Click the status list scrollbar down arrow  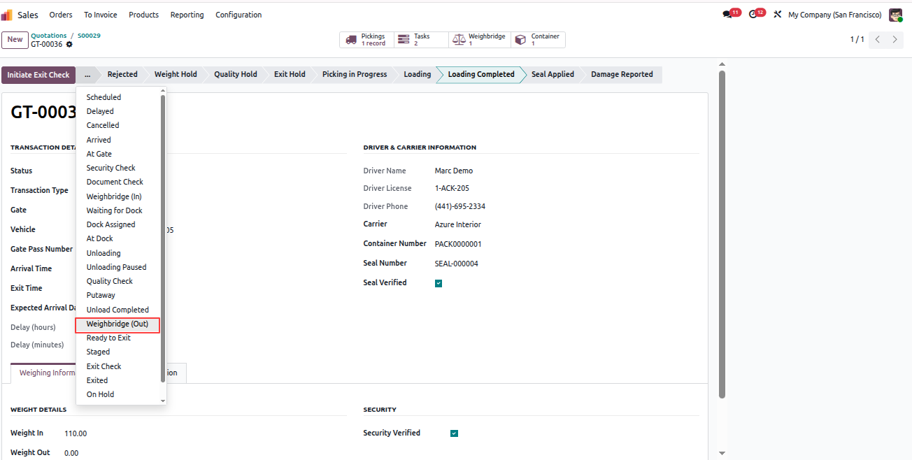click(164, 401)
